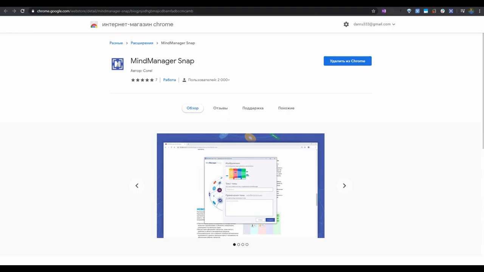Click the MindManager Snap heading
Image resolution: width=484 pixels, height=272 pixels.
pos(162,61)
